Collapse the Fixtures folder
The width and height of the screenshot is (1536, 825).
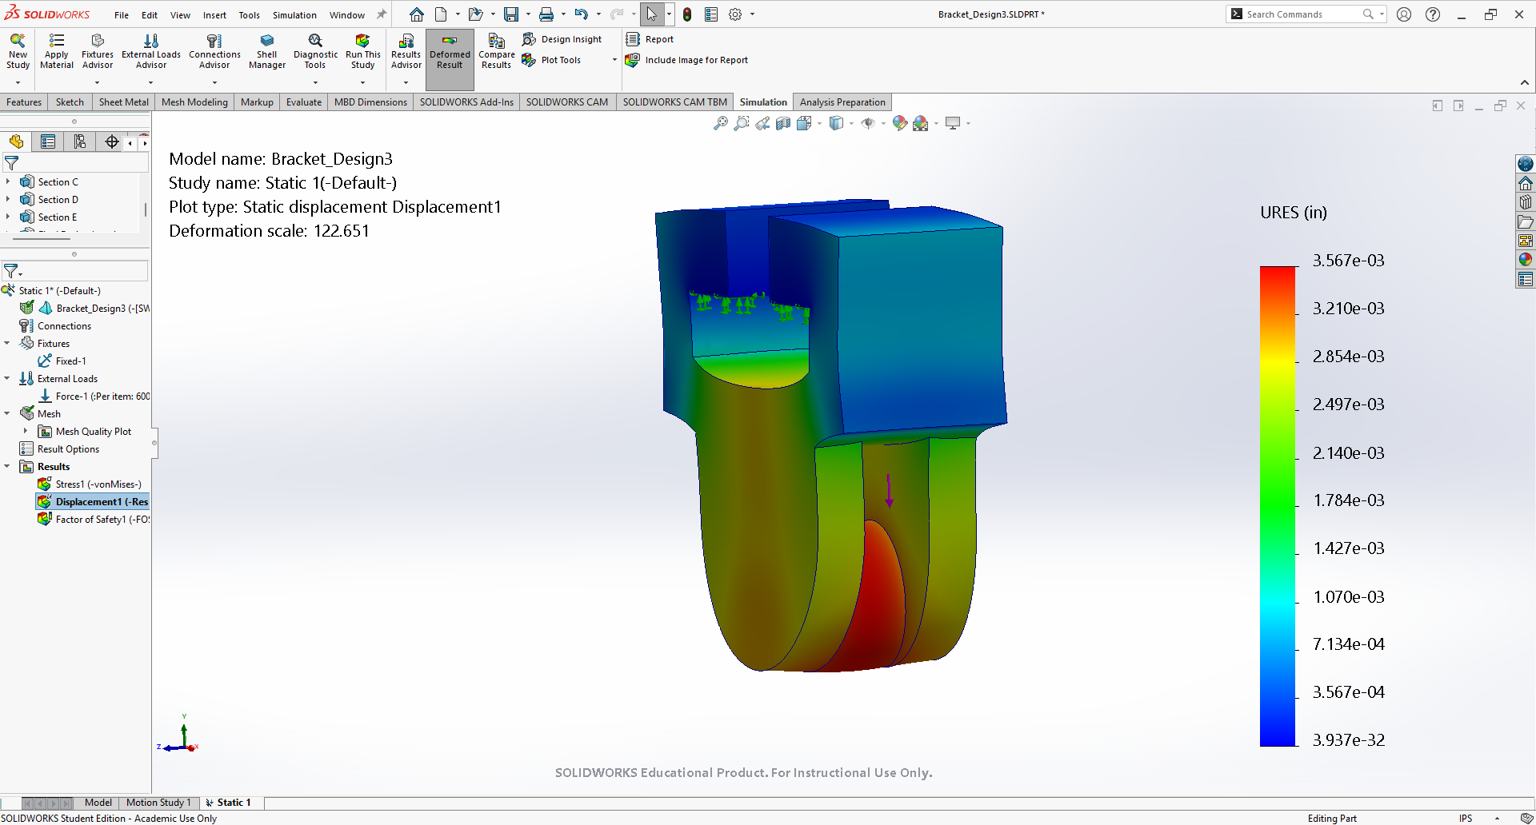coord(8,344)
